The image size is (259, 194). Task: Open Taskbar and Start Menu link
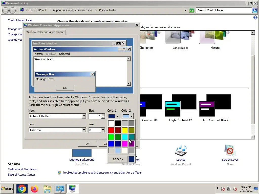point(23,169)
